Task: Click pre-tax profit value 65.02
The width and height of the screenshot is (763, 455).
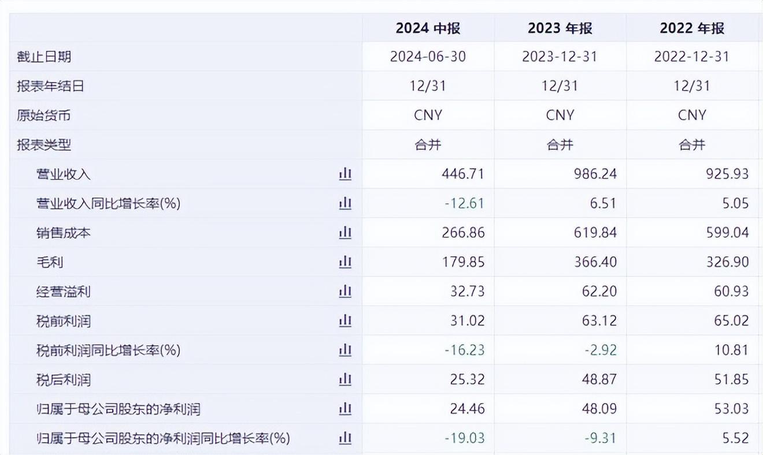Action: [x=731, y=321]
